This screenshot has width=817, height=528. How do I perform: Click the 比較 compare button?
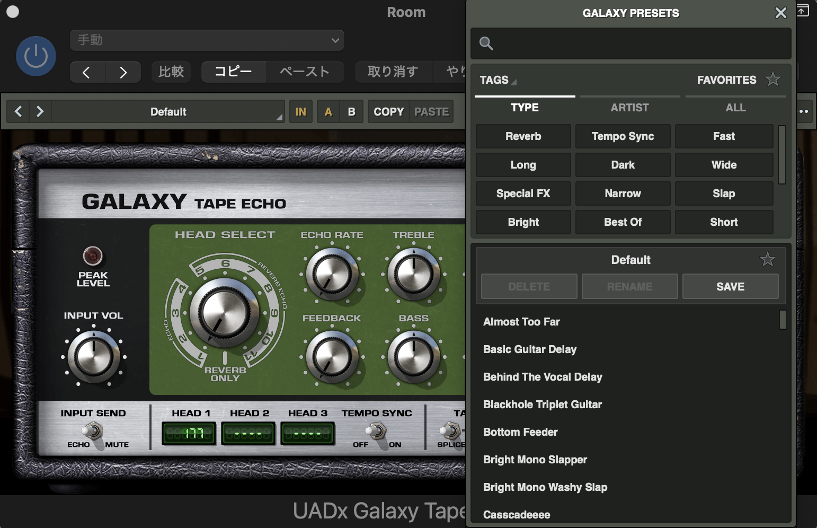(x=171, y=72)
